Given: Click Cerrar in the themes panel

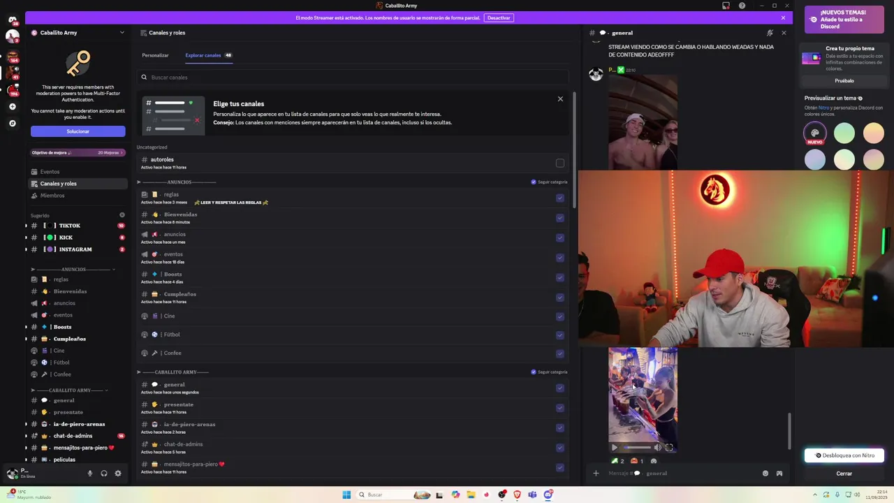Looking at the screenshot, I should pyautogui.click(x=844, y=474).
